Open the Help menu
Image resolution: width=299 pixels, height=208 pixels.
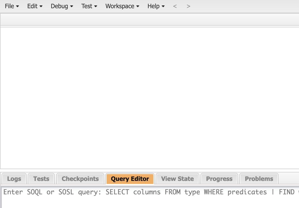click(156, 6)
